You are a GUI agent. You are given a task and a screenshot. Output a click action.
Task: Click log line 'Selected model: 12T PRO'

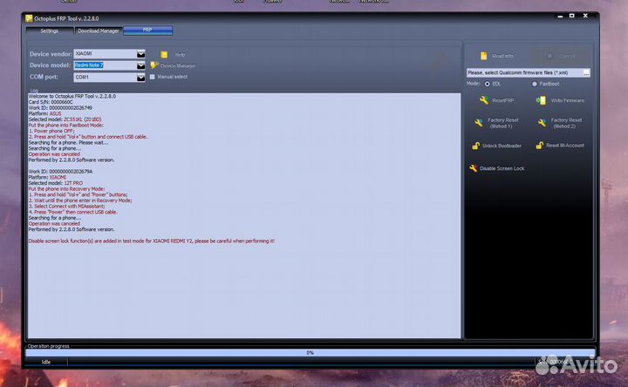coord(56,183)
